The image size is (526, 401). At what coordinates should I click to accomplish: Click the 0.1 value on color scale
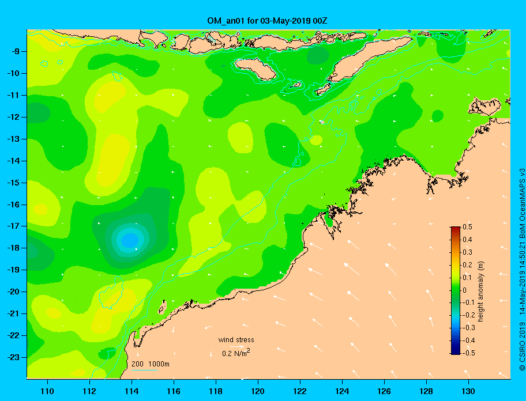point(467,278)
